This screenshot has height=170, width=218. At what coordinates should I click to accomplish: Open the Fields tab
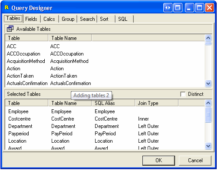[x=31, y=19]
